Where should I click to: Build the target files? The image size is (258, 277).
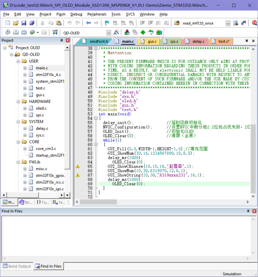coord(16,32)
